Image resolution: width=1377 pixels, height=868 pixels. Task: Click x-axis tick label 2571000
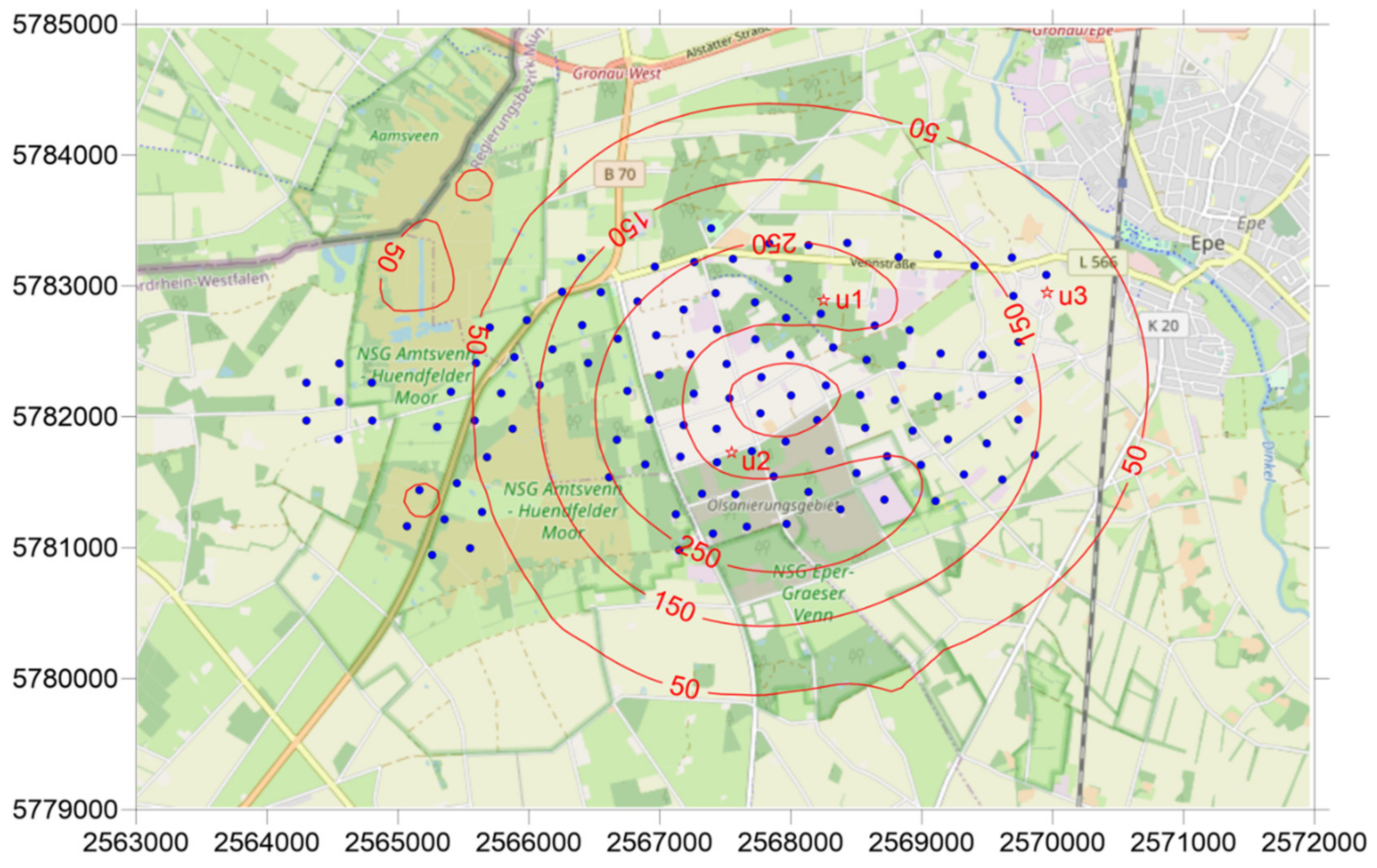[1183, 843]
